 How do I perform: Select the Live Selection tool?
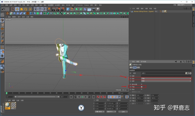[13, 9]
